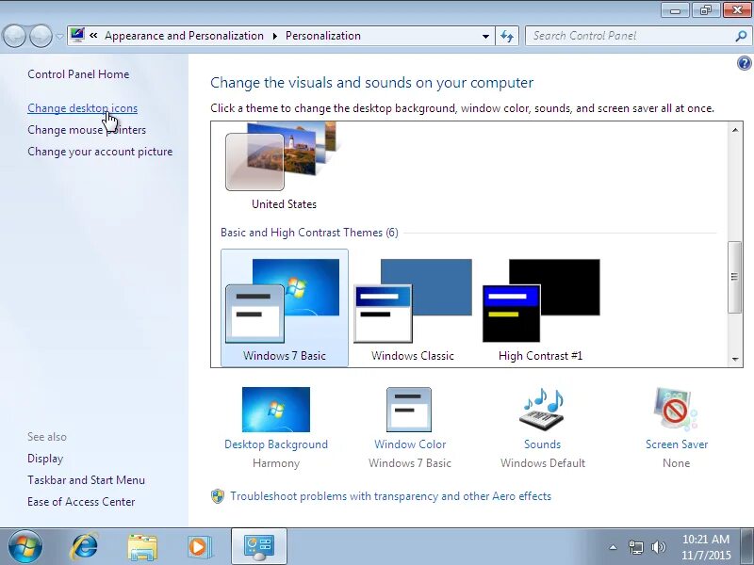
Task: Open recent pages dropdown near nav buttons
Action: (x=59, y=37)
